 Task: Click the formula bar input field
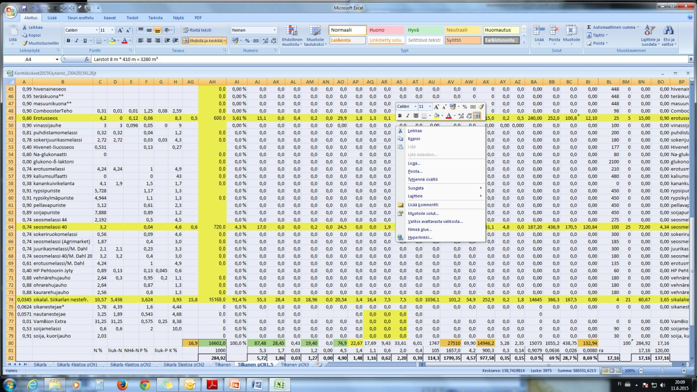click(x=391, y=59)
